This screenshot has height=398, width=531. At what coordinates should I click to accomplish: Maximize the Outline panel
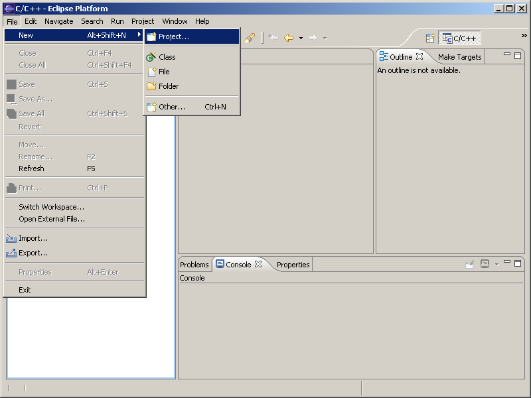tap(518, 56)
